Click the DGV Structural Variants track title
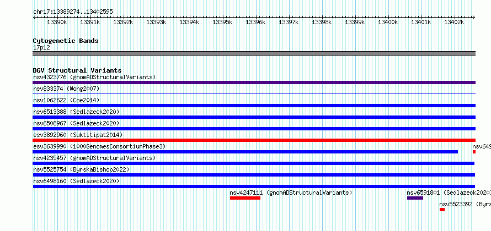Viewport: 491px width, 231px height. pos(77,70)
